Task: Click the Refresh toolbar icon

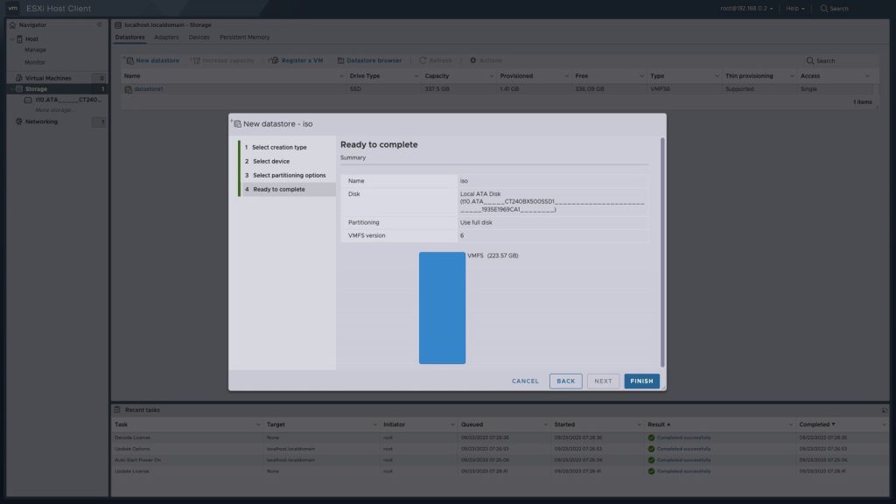Action: click(423, 60)
